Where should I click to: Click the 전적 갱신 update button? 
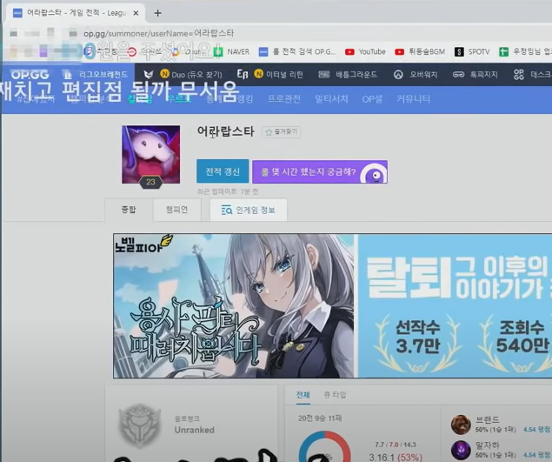pos(223,171)
